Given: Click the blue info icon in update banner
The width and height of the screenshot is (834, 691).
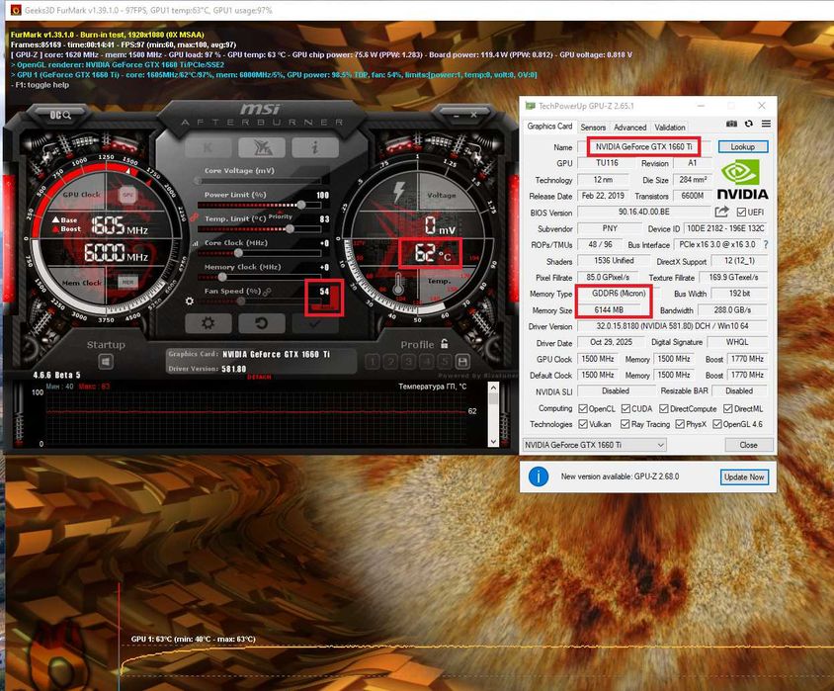Looking at the screenshot, I should pyautogui.click(x=539, y=476).
